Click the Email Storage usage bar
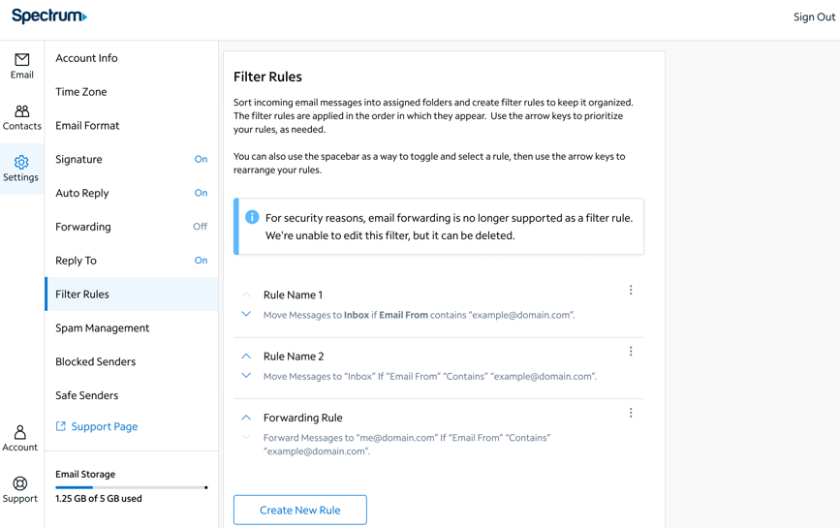 [131, 487]
